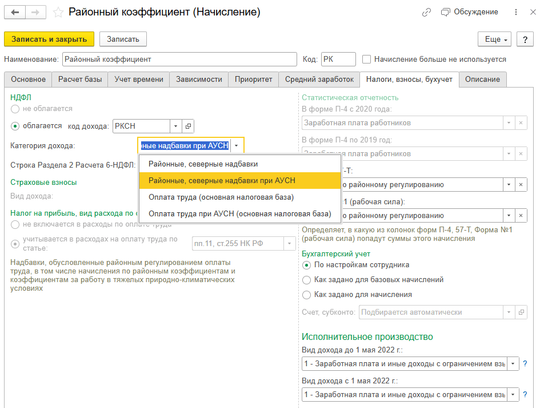Click the Записать и закрыть button

click(49, 39)
